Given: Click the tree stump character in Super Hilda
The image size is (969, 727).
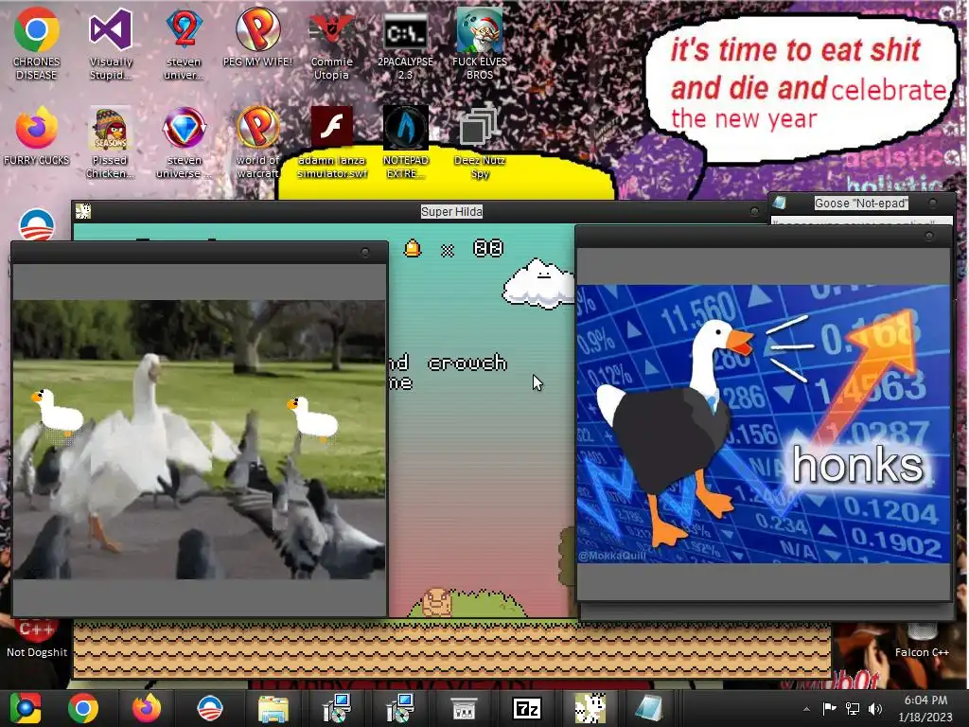Looking at the screenshot, I should pos(437,602).
